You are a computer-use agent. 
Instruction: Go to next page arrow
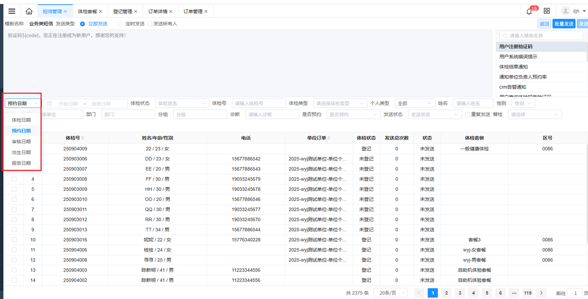click(x=542, y=293)
